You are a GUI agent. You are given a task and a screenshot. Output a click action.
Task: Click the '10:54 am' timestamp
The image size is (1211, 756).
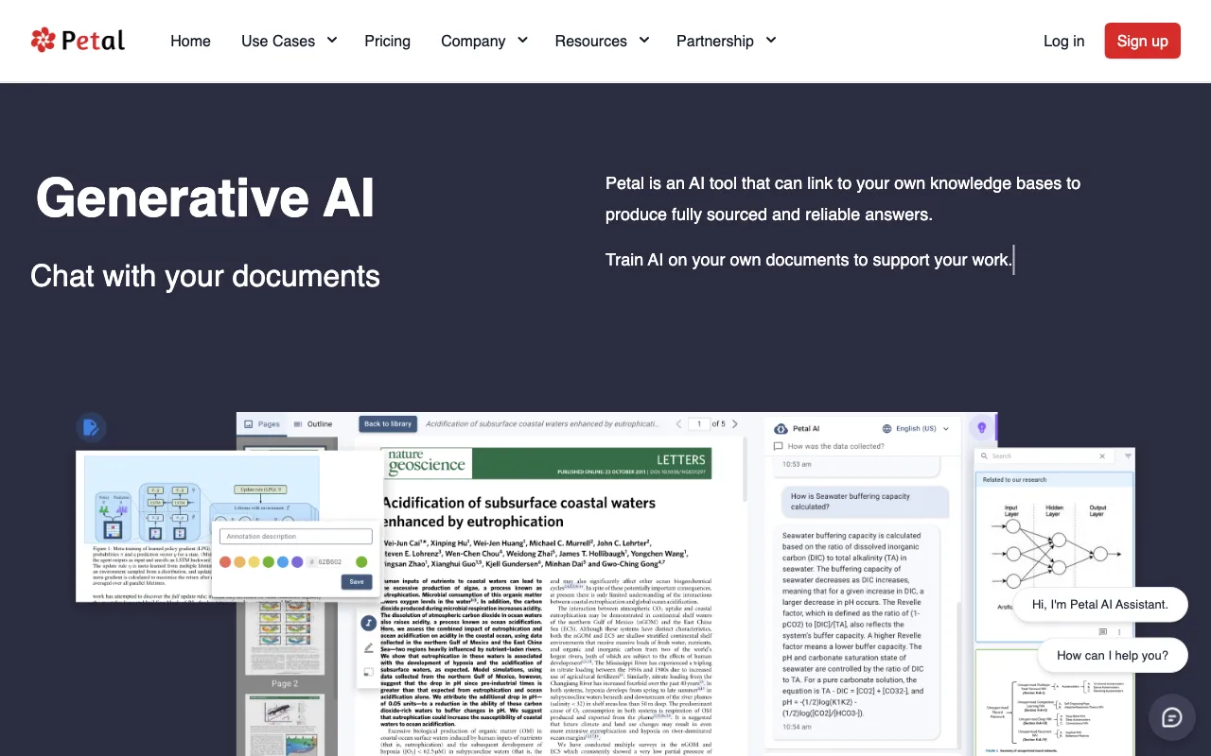pyautogui.click(x=797, y=727)
